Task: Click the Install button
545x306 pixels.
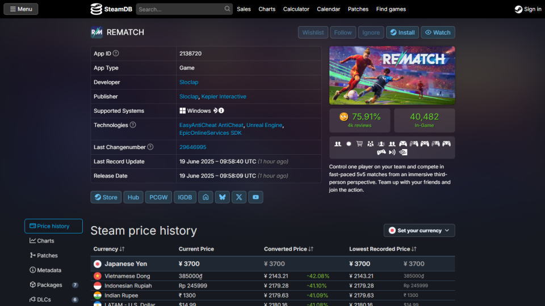Action: (403, 32)
